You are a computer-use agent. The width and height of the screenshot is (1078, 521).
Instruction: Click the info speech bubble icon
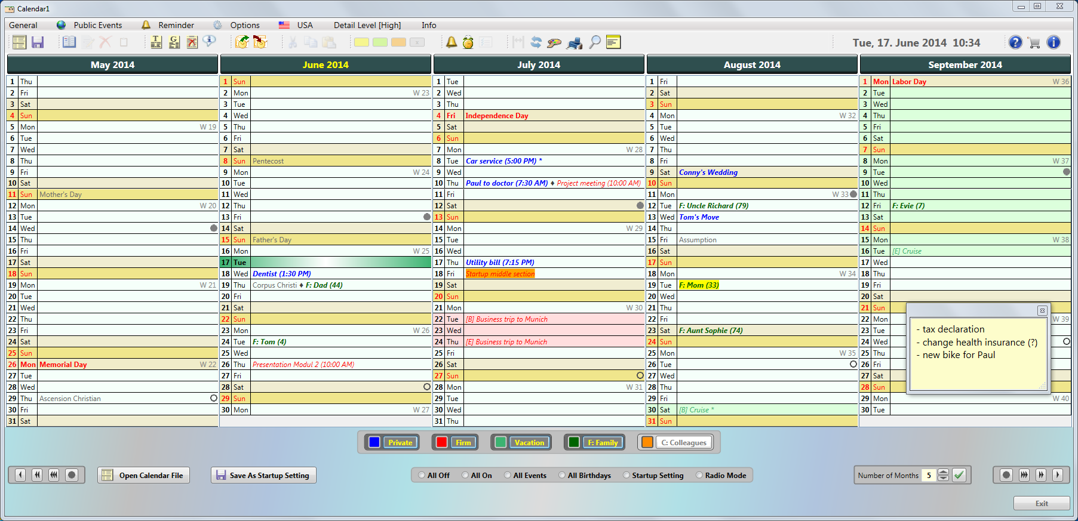(x=209, y=41)
